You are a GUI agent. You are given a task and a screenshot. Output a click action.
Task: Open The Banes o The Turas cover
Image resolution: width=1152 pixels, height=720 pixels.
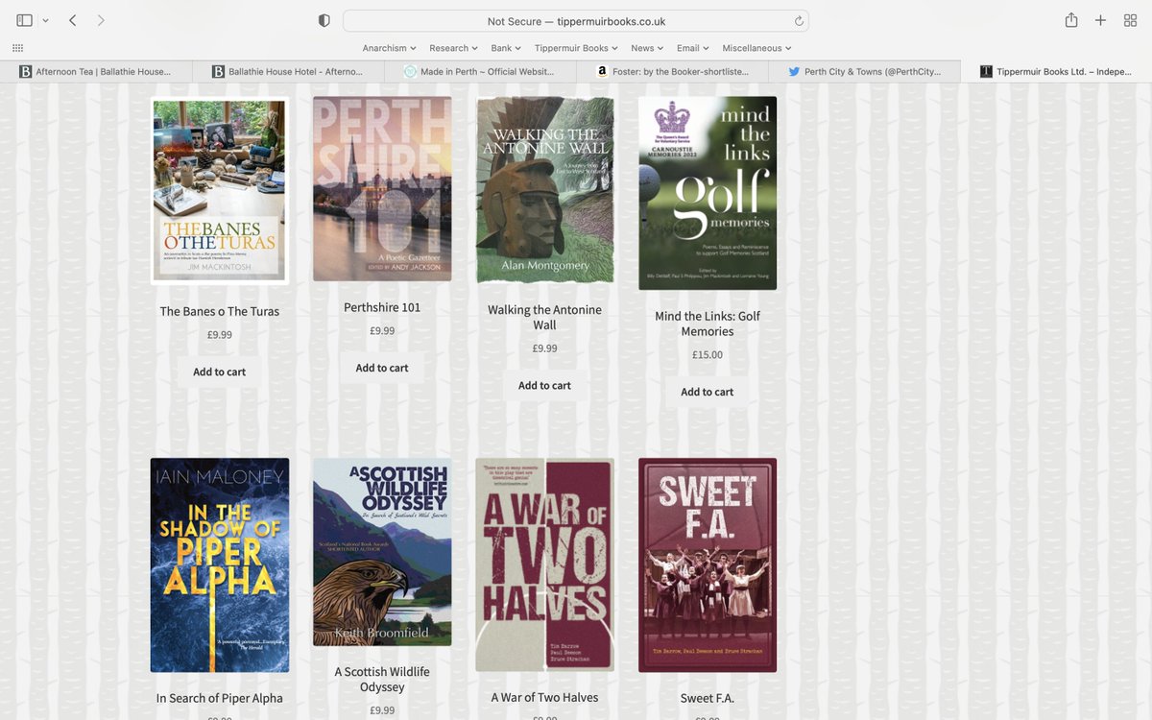coord(220,190)
